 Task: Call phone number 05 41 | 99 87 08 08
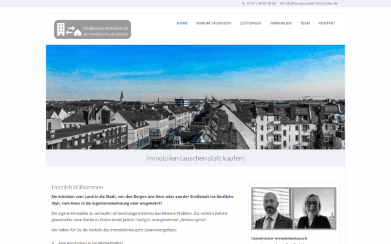pos(261,3)
